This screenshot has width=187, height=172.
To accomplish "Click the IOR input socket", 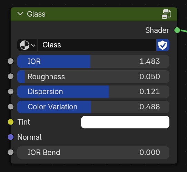I will point(11,61).
